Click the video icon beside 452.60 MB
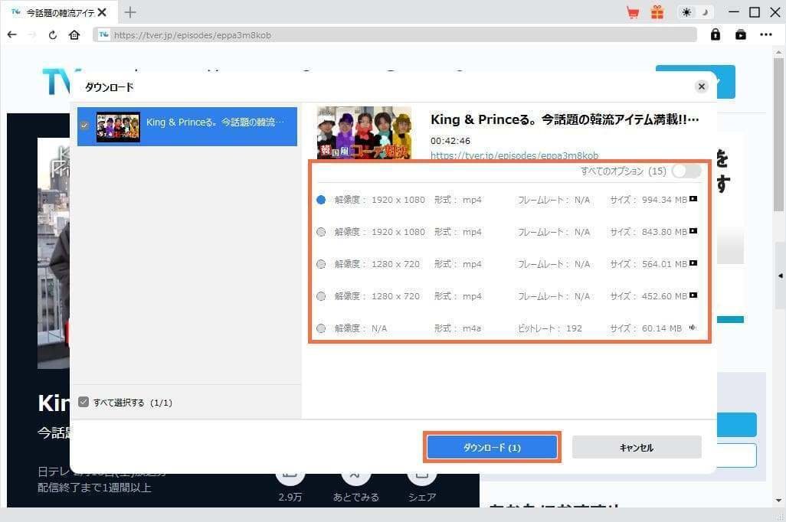 [x=693, y=295]
